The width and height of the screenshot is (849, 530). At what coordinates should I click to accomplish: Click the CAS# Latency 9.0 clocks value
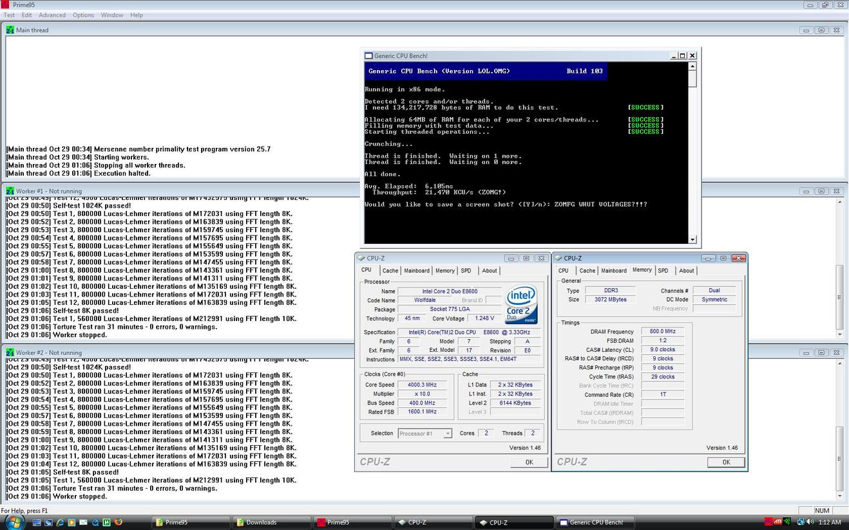click(x=662, y=350)
